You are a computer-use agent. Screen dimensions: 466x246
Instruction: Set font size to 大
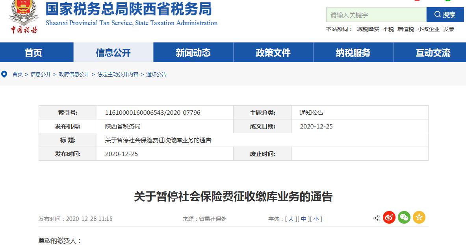pyautogui.click(x=291, y=219)
